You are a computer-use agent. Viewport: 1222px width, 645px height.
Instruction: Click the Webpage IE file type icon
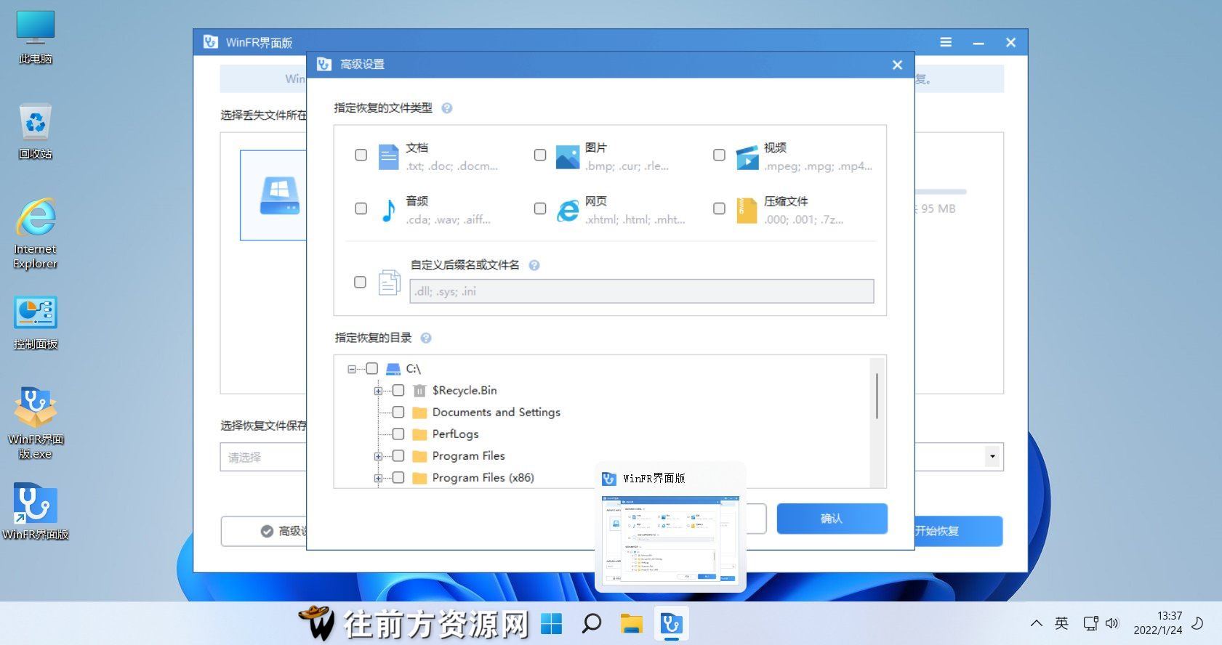568,210
